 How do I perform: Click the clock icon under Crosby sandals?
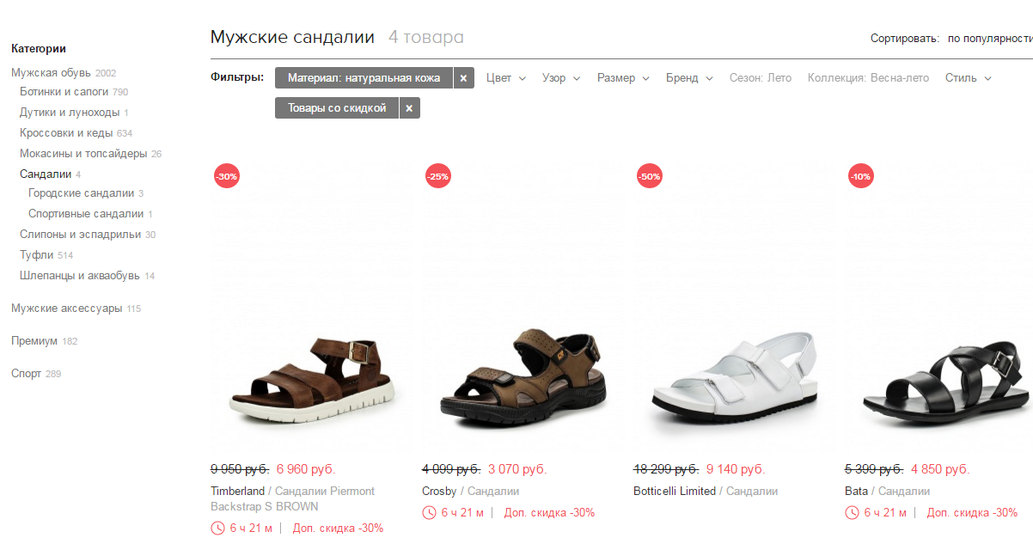point(429,513)
